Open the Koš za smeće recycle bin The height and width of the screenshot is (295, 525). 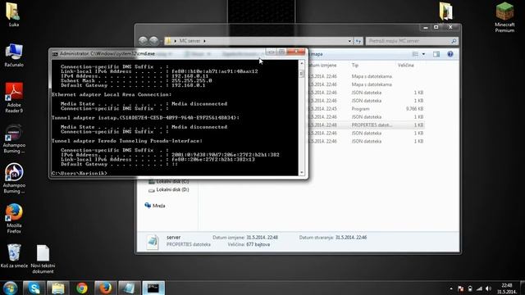(x=14, y=256)
